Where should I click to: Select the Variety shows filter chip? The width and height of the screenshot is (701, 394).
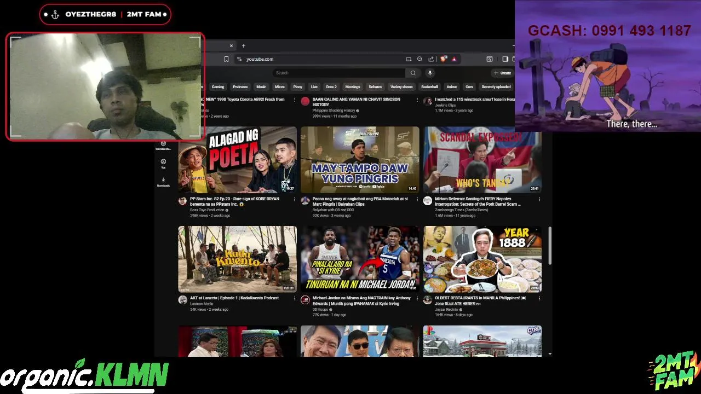click(x=401, y=87)
